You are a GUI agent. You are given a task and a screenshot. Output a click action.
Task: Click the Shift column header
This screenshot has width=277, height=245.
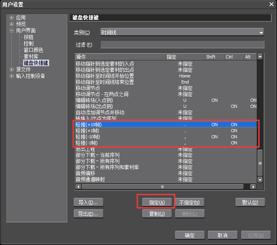tap(215, 57)
